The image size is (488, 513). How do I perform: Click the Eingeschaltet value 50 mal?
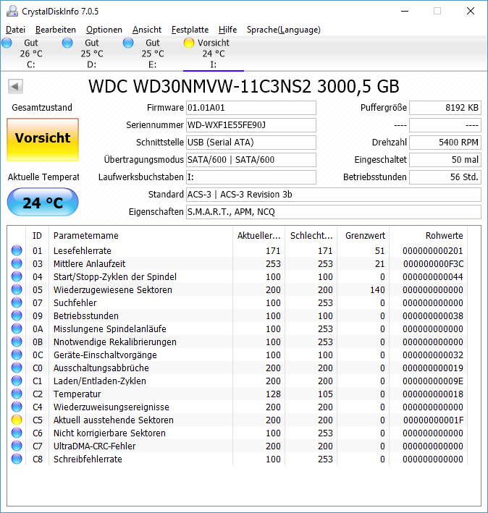[x=445, y=160]
